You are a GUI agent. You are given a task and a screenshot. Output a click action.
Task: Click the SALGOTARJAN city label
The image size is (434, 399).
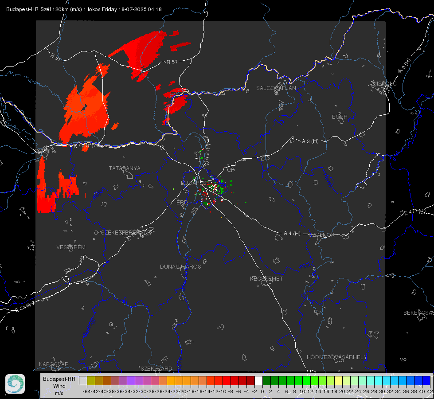276,88
